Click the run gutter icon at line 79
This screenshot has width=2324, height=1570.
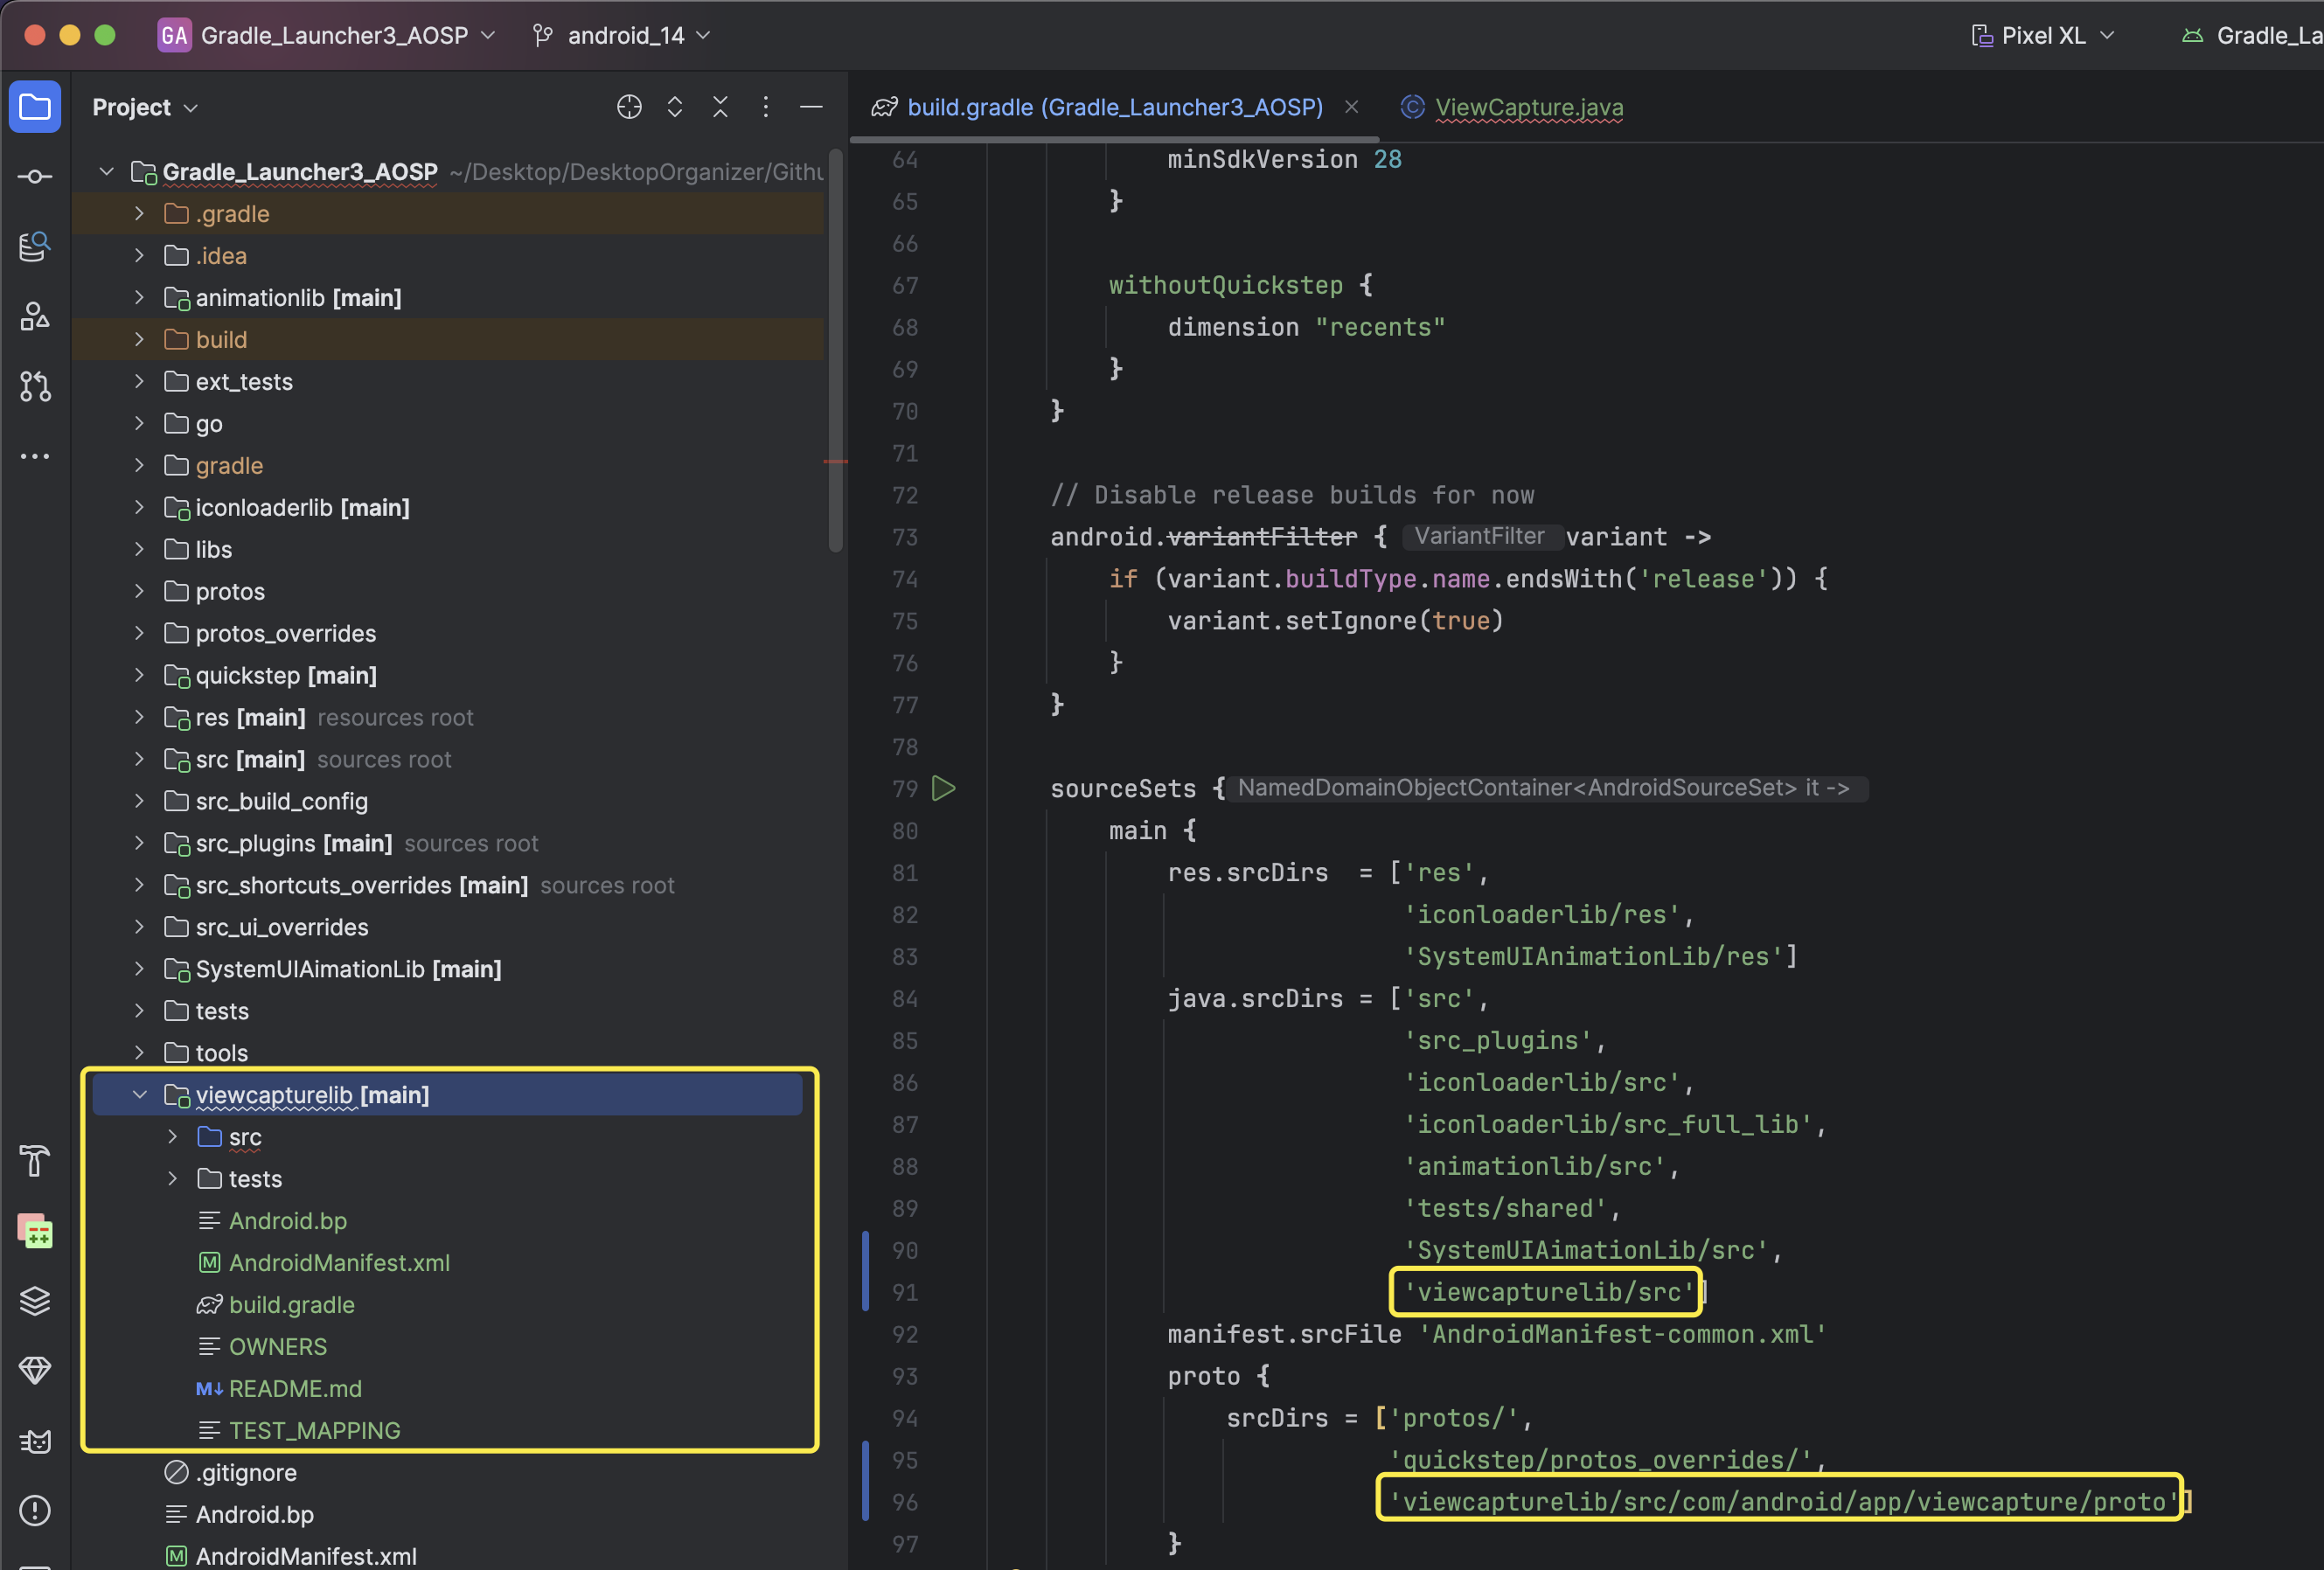click(x=943, y=788)
